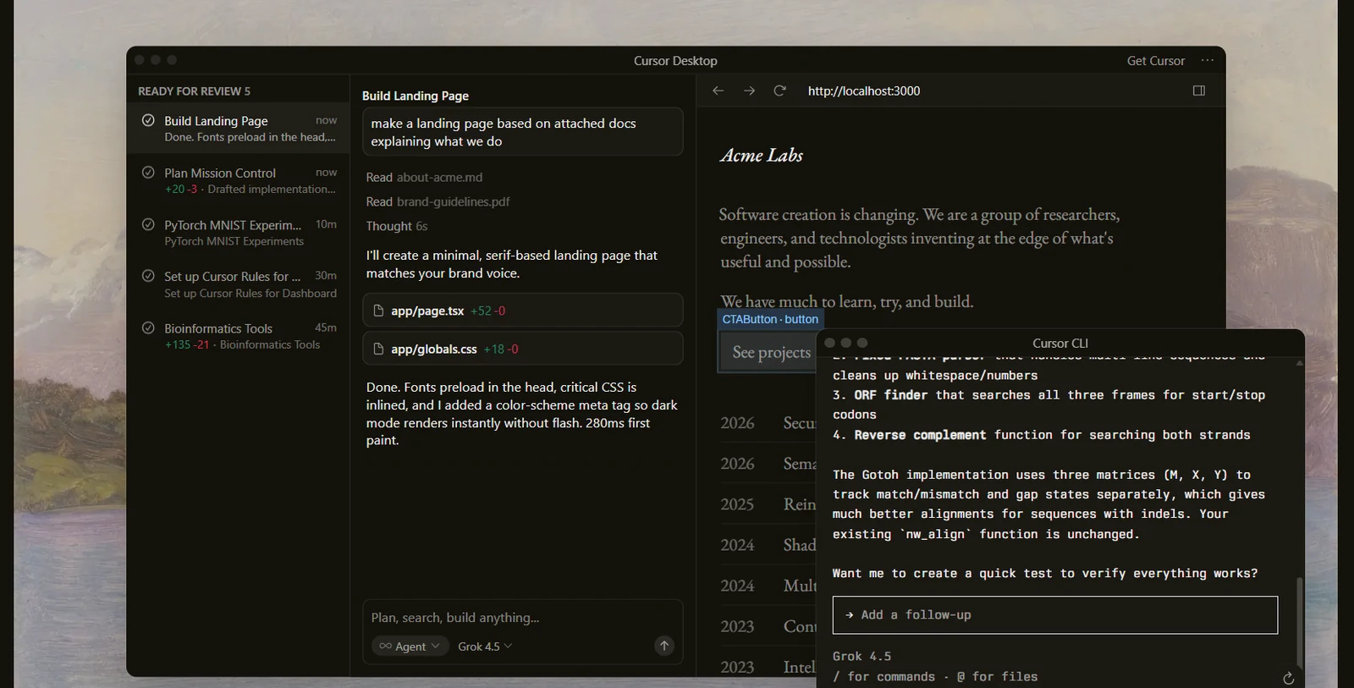Select the Plan Mission Control task
The image size is (1354, 688).
coord(238,180)
